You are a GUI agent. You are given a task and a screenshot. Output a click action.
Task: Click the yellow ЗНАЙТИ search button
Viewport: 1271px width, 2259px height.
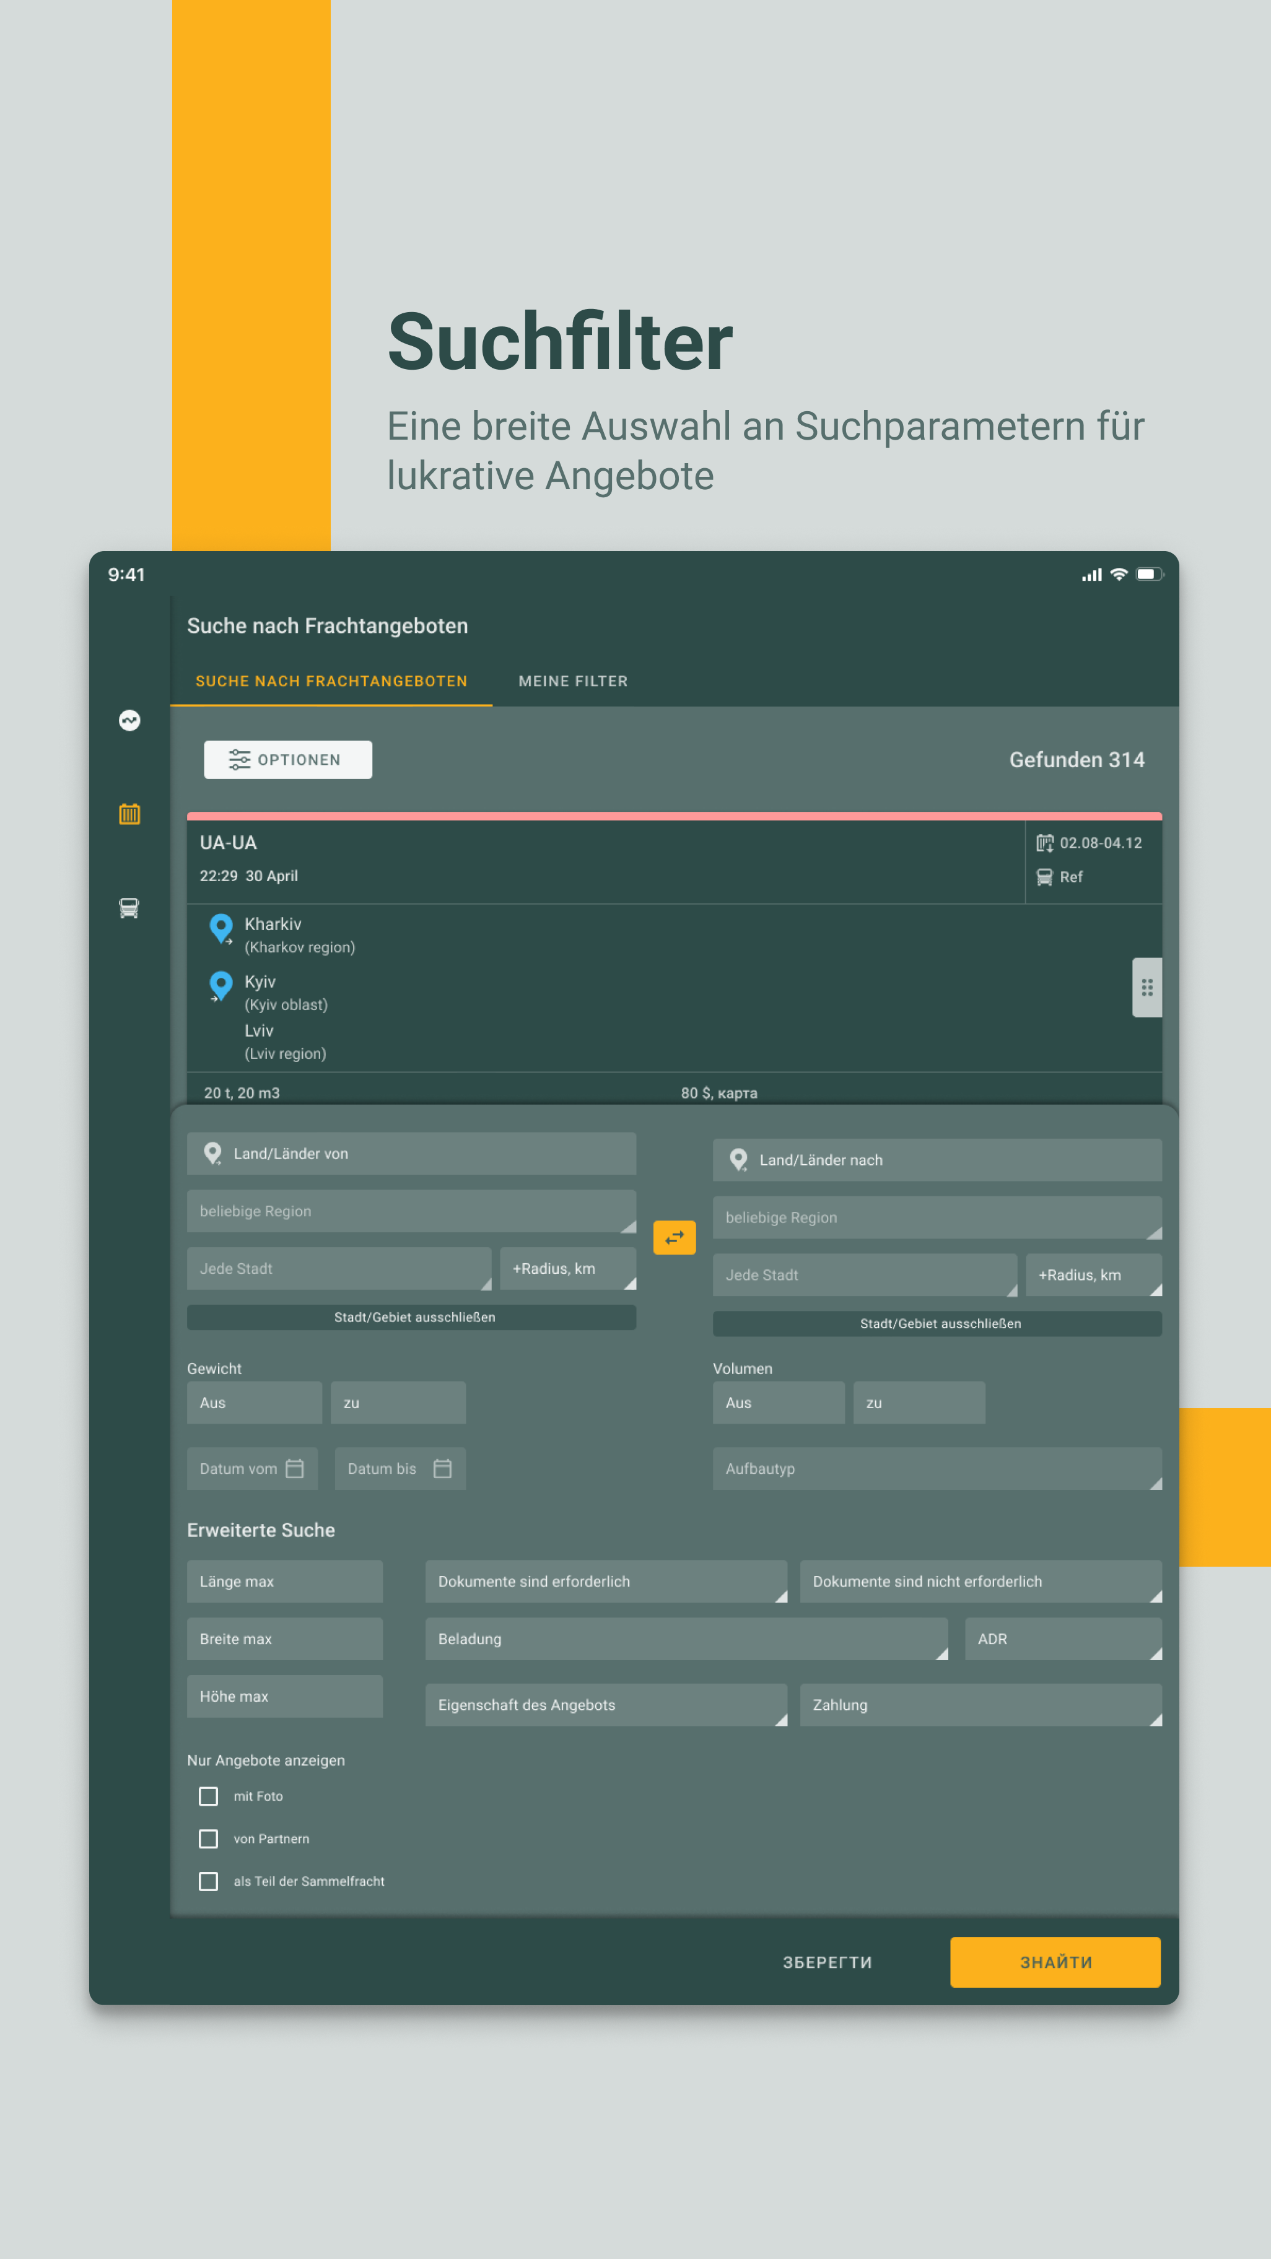click(1055, 1962)
